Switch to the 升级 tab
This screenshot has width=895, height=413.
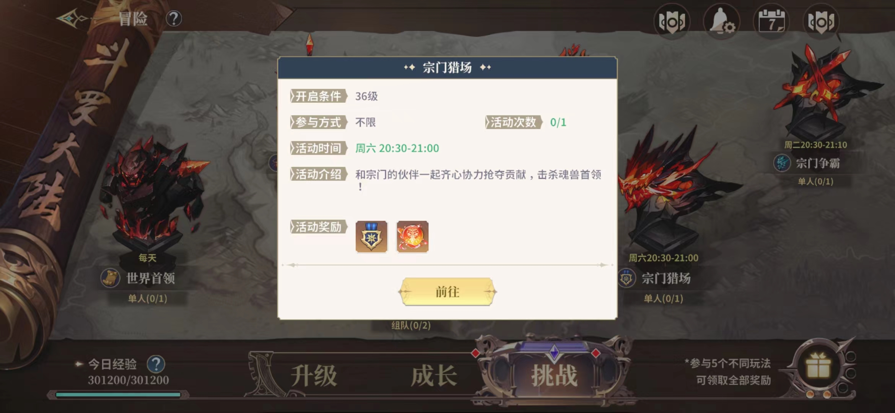(314, 376)
